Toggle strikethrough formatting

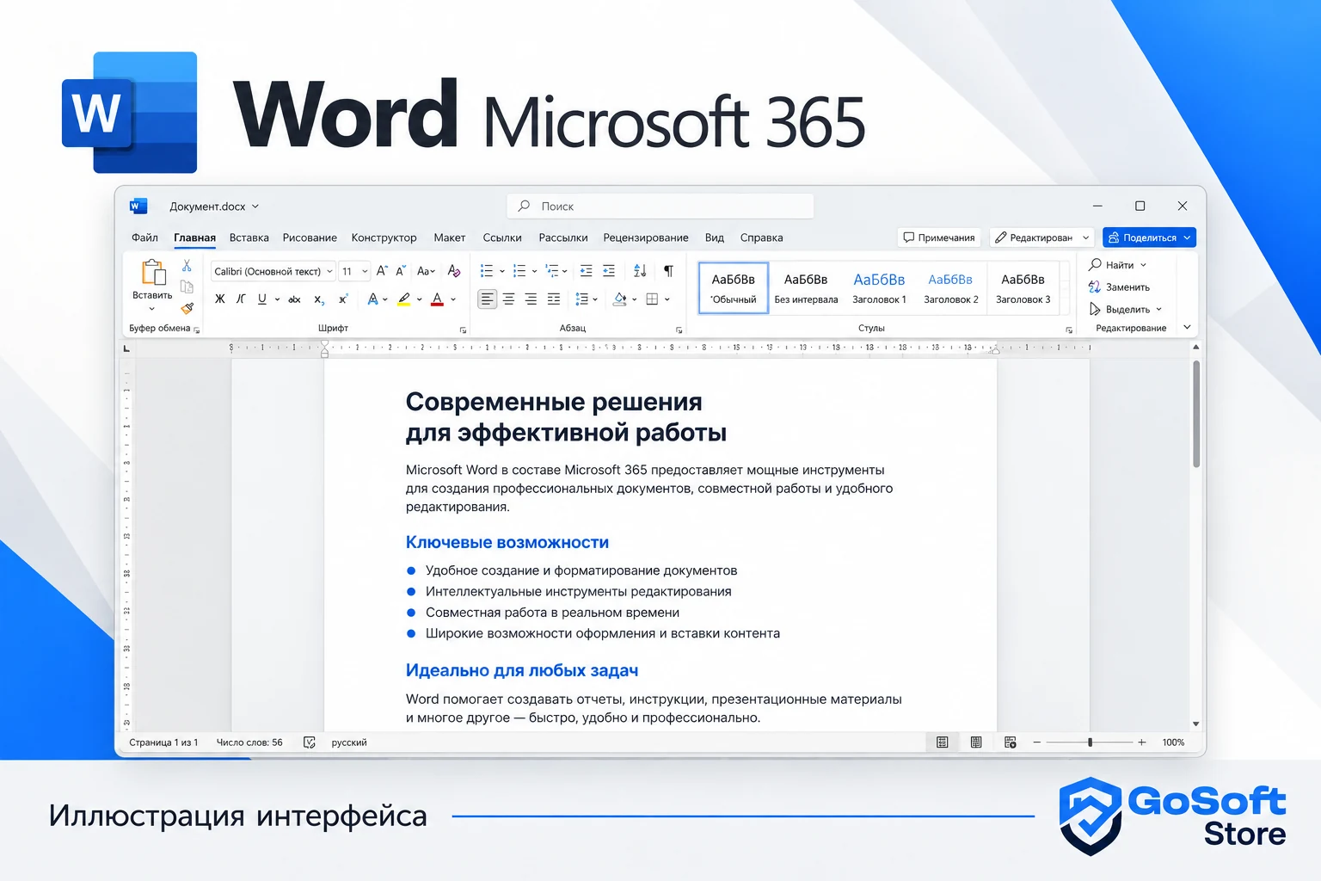pos(294,299)
